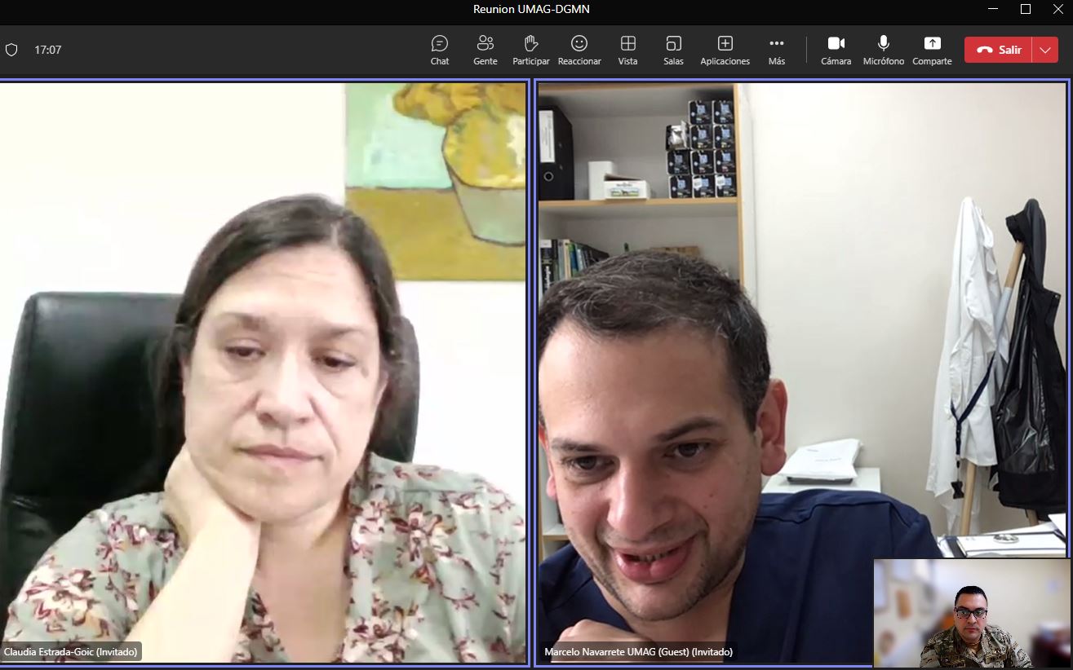Close the Teams meeting window
Viewport: 1073px width, 670px height.
pyautogui.click(x=1057, y=9)
